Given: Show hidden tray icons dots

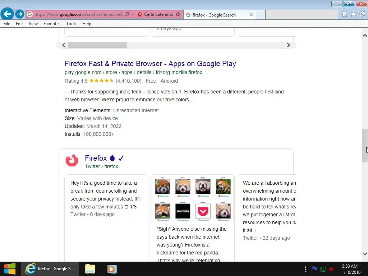Looking at the screenshot, I should coord(305,269).
